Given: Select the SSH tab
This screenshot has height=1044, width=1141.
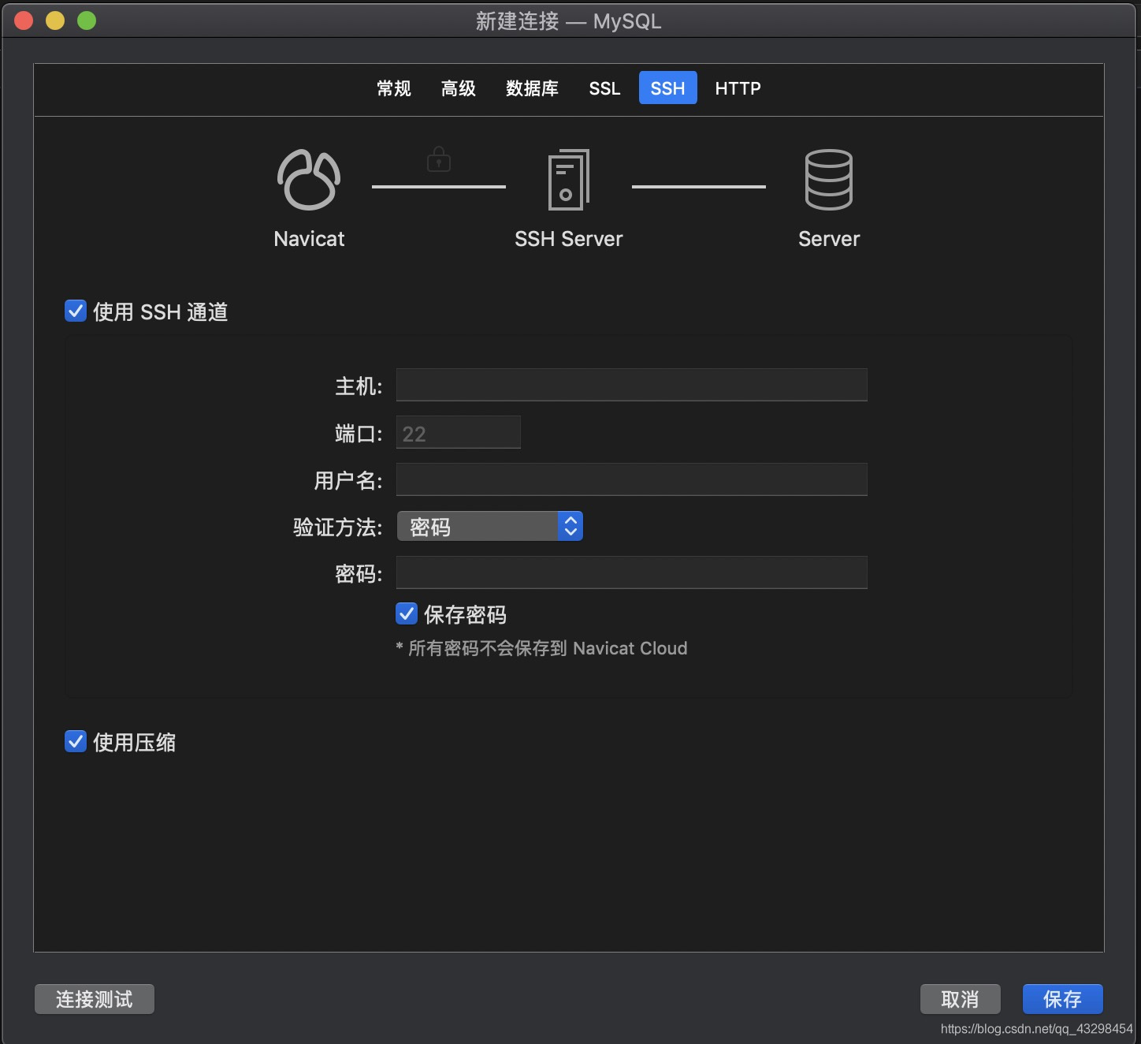Looking at the screenshot, I should tap(667, 88).
